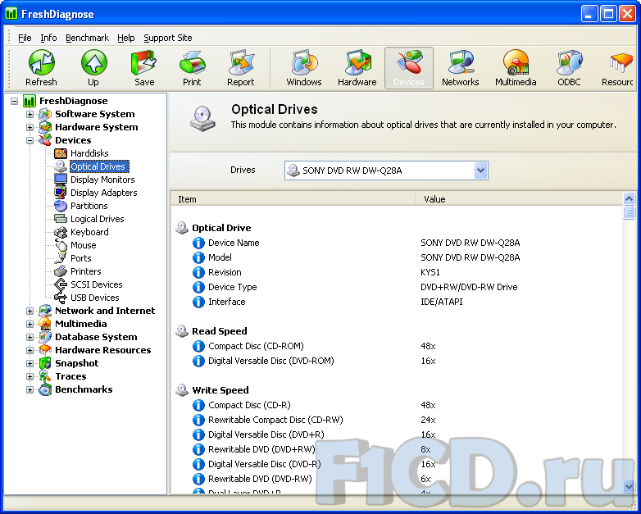
Task: Click the info icon beside Device Name
Action: [x=198, y=243]
